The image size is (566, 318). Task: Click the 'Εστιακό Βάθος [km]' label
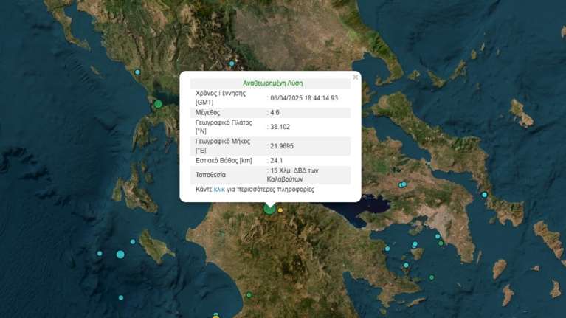224,161
